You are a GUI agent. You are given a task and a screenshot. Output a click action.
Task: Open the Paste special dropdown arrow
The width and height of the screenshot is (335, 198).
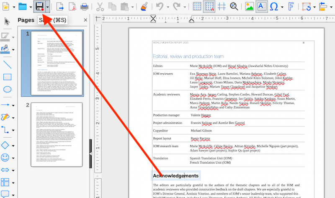(x=132, y=7)
